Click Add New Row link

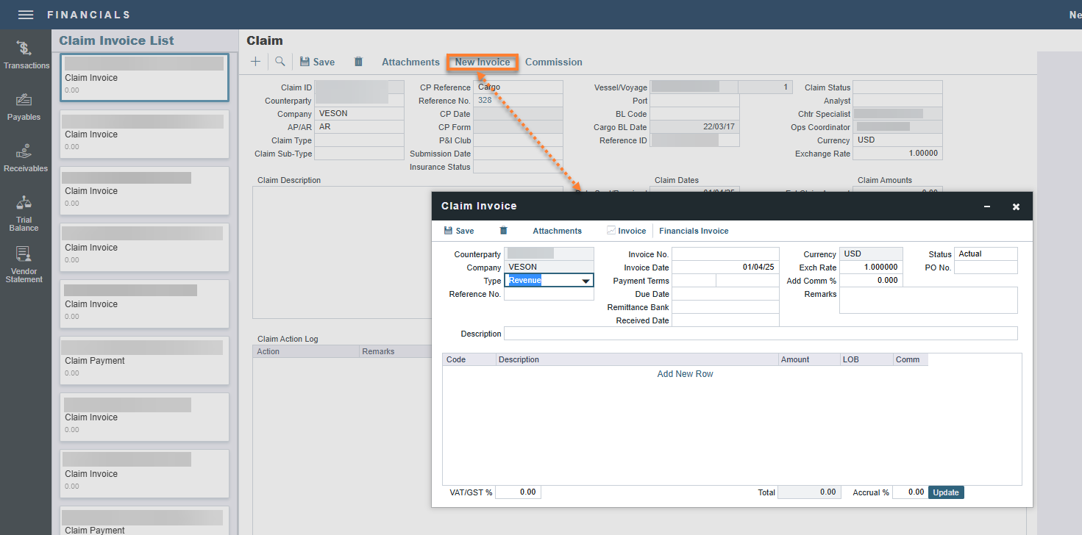pyautogui.click(x=685, y=374)
